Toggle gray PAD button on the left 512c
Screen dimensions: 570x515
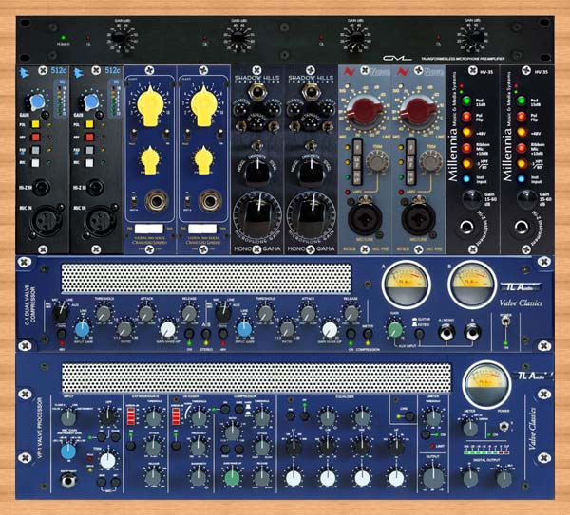[35, 150]
